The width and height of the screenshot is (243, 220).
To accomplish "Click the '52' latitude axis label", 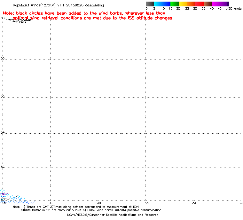I will [3, 167].
